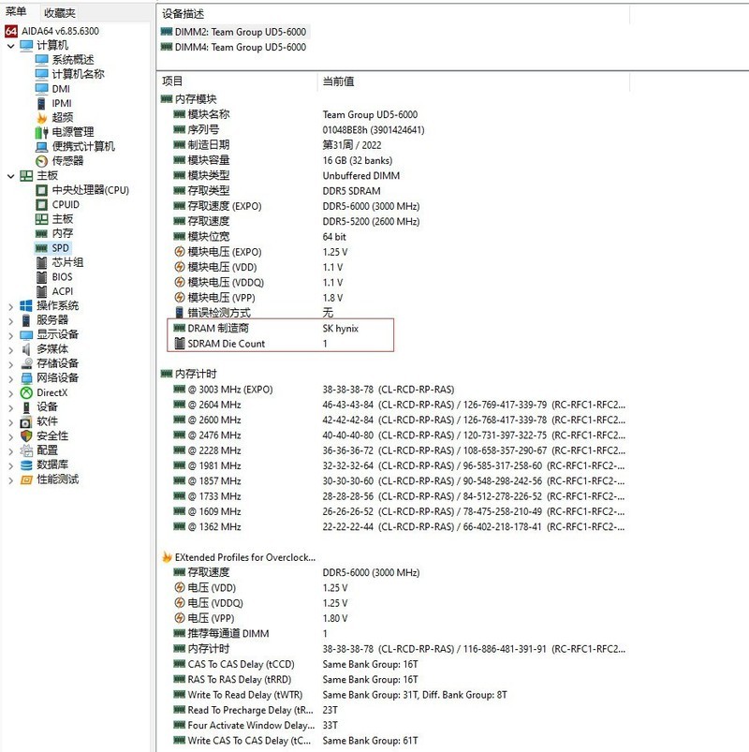Click the 性能测试 benchmark icon
The image size is (749, 752).
pos(26,479)
